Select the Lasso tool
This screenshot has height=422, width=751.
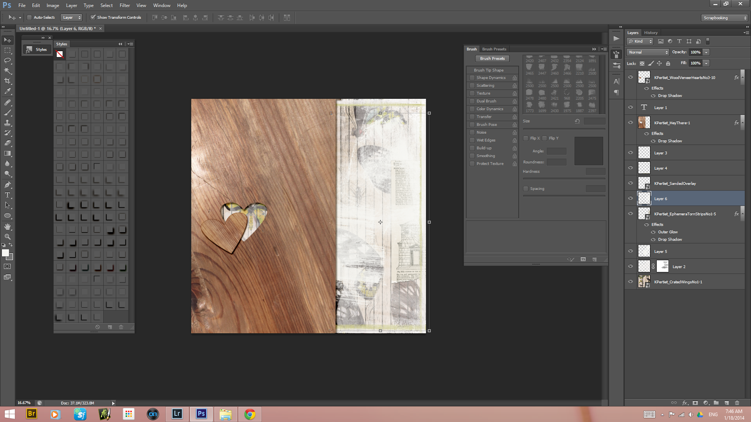(x=8, y=60)
